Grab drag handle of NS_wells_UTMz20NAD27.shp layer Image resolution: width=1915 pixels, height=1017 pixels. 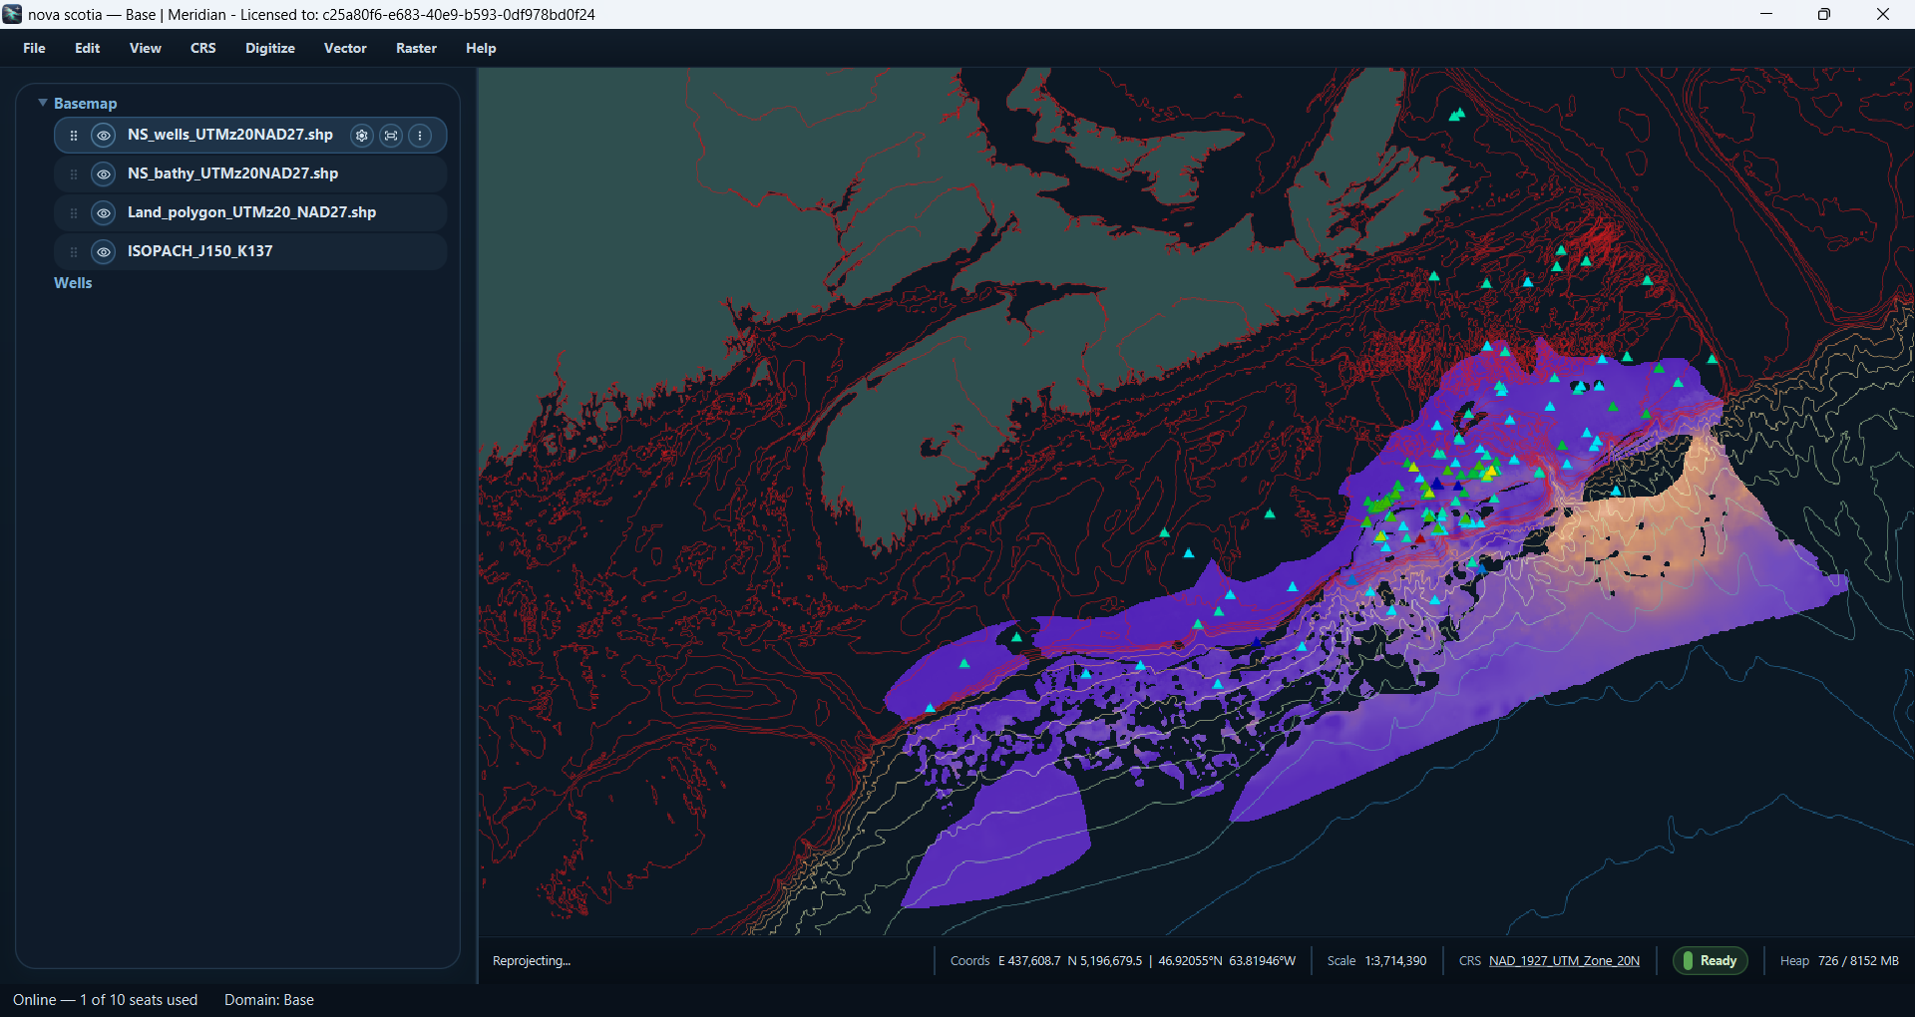point(74,136)
